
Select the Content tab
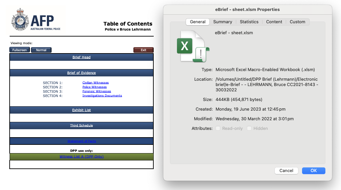274,22
